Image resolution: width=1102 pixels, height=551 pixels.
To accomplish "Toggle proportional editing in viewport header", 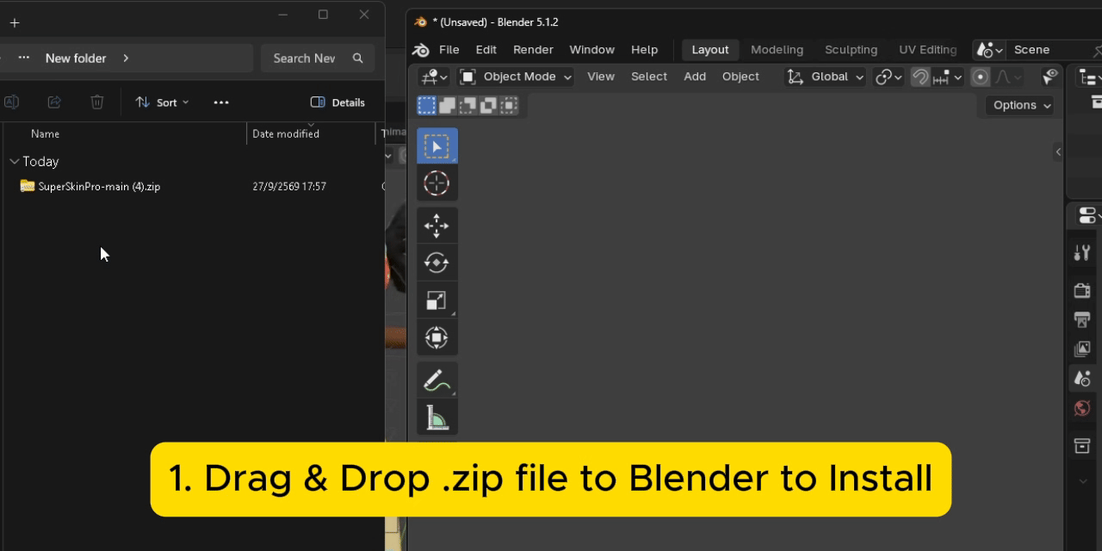I will point(980,77).
